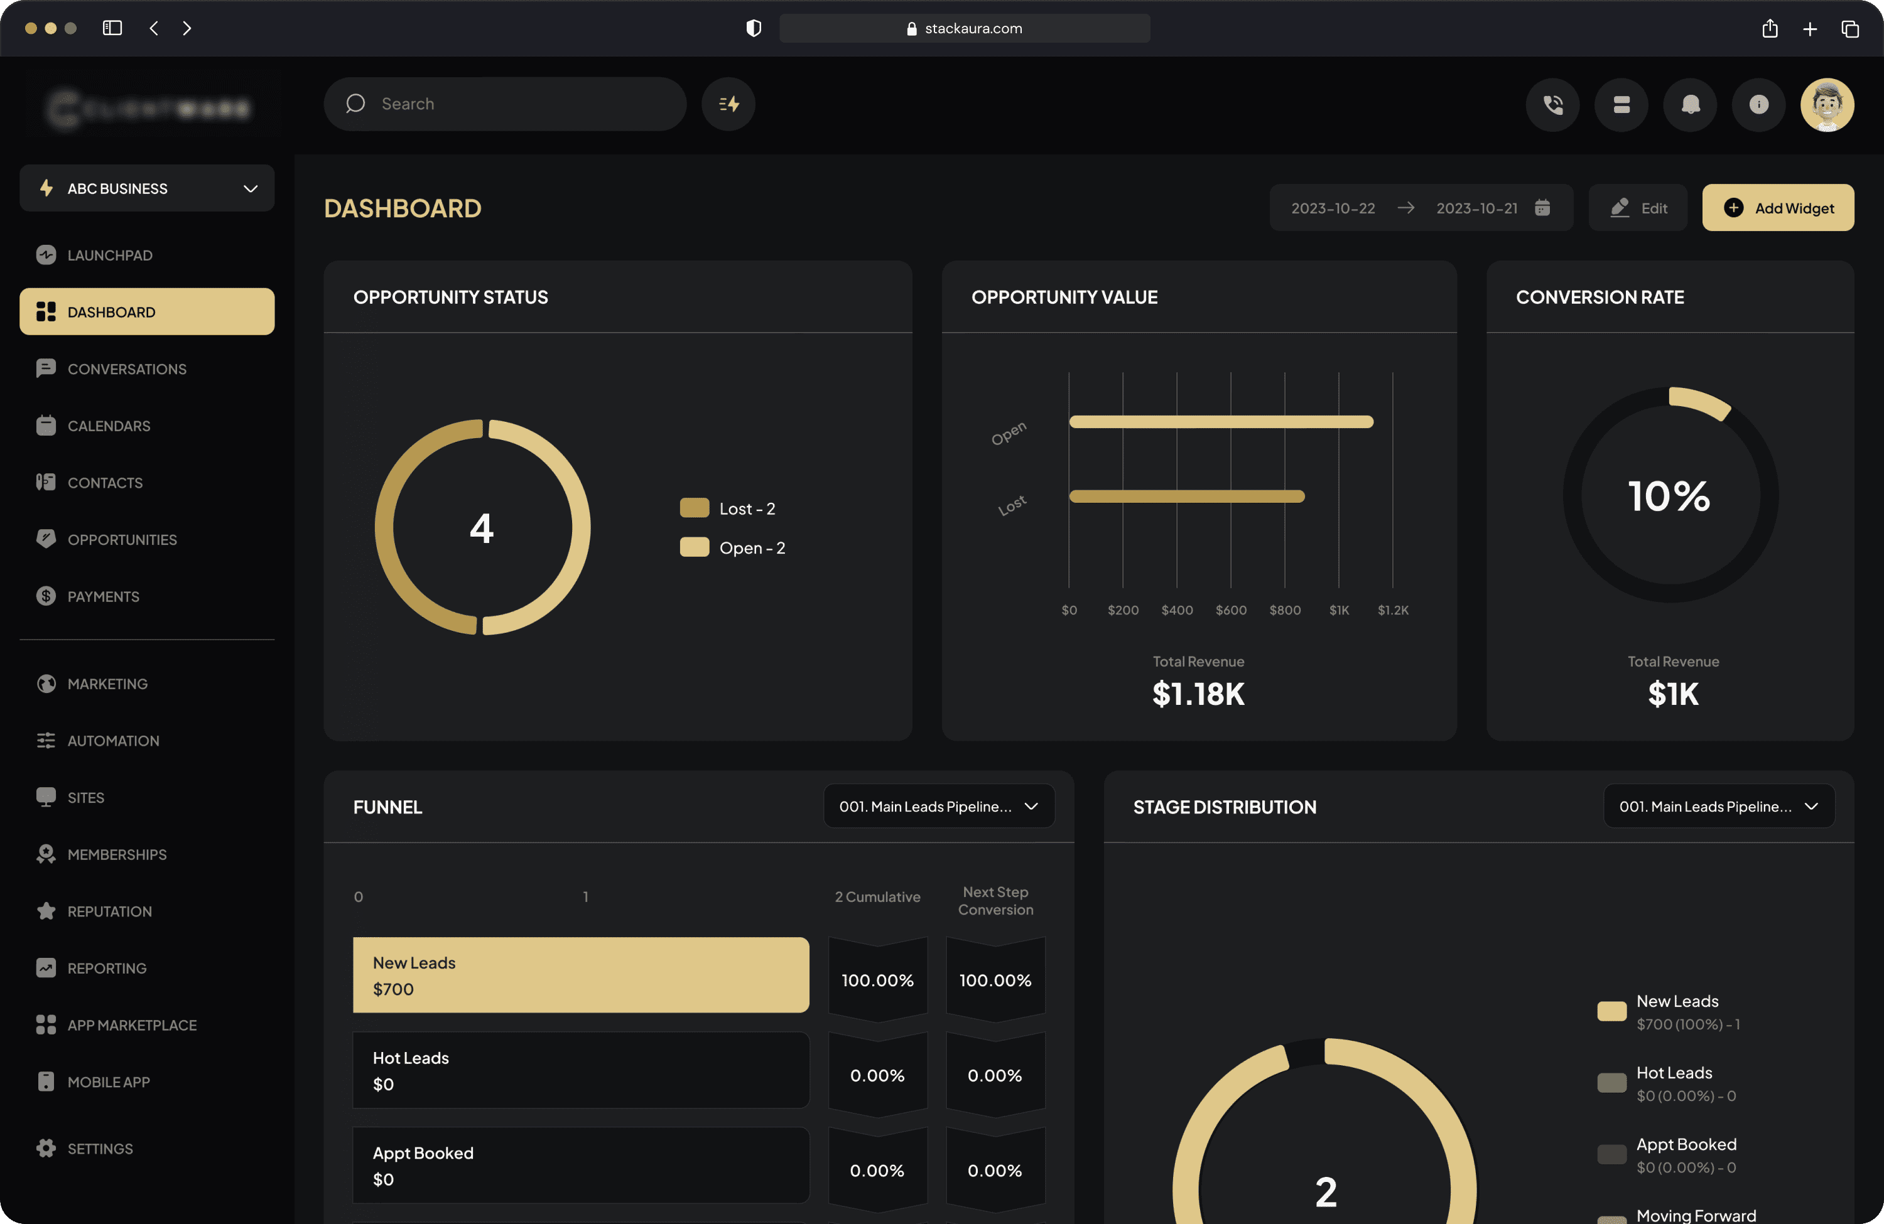Screen dimensions: 1884x1224
Task: Select Reputation in the sidebar
Action: pos(109,911)
